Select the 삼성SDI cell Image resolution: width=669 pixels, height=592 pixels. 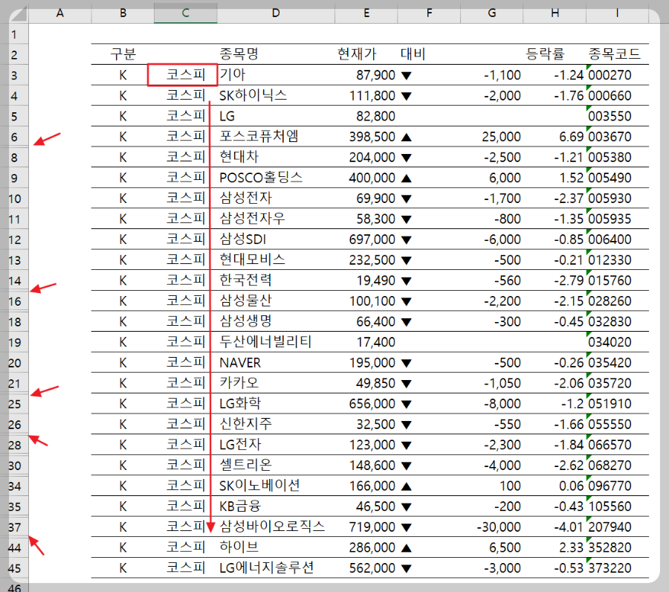pyautogui.click(x=276, y=239)
